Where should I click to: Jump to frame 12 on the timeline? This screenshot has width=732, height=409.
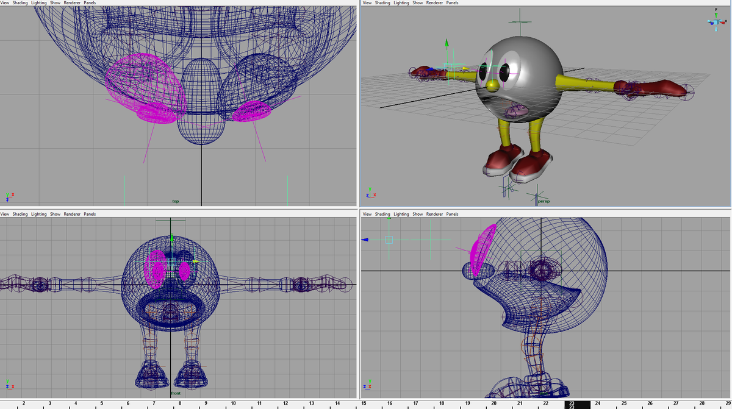pos(285,404)
